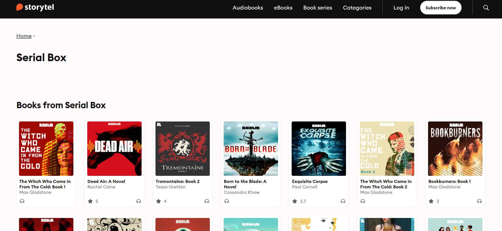Click the Log In link
502x231 pixels.
tap(401, 8)
